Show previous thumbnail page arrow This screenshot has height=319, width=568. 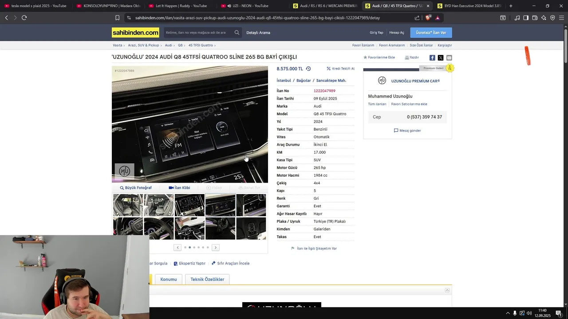click(177, 247)
